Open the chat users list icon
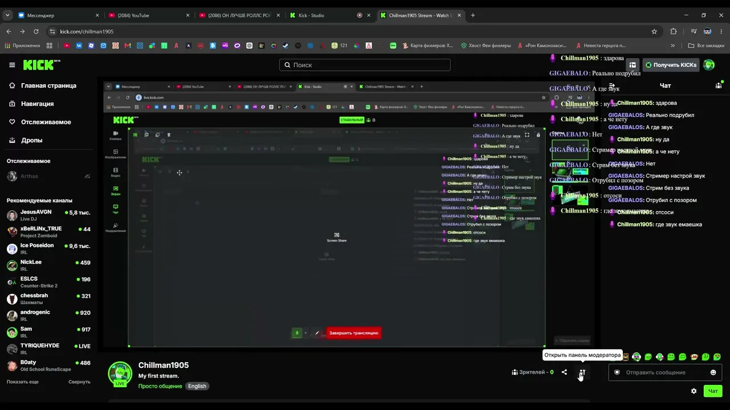 pyautogui.click(x=719, y=85)
